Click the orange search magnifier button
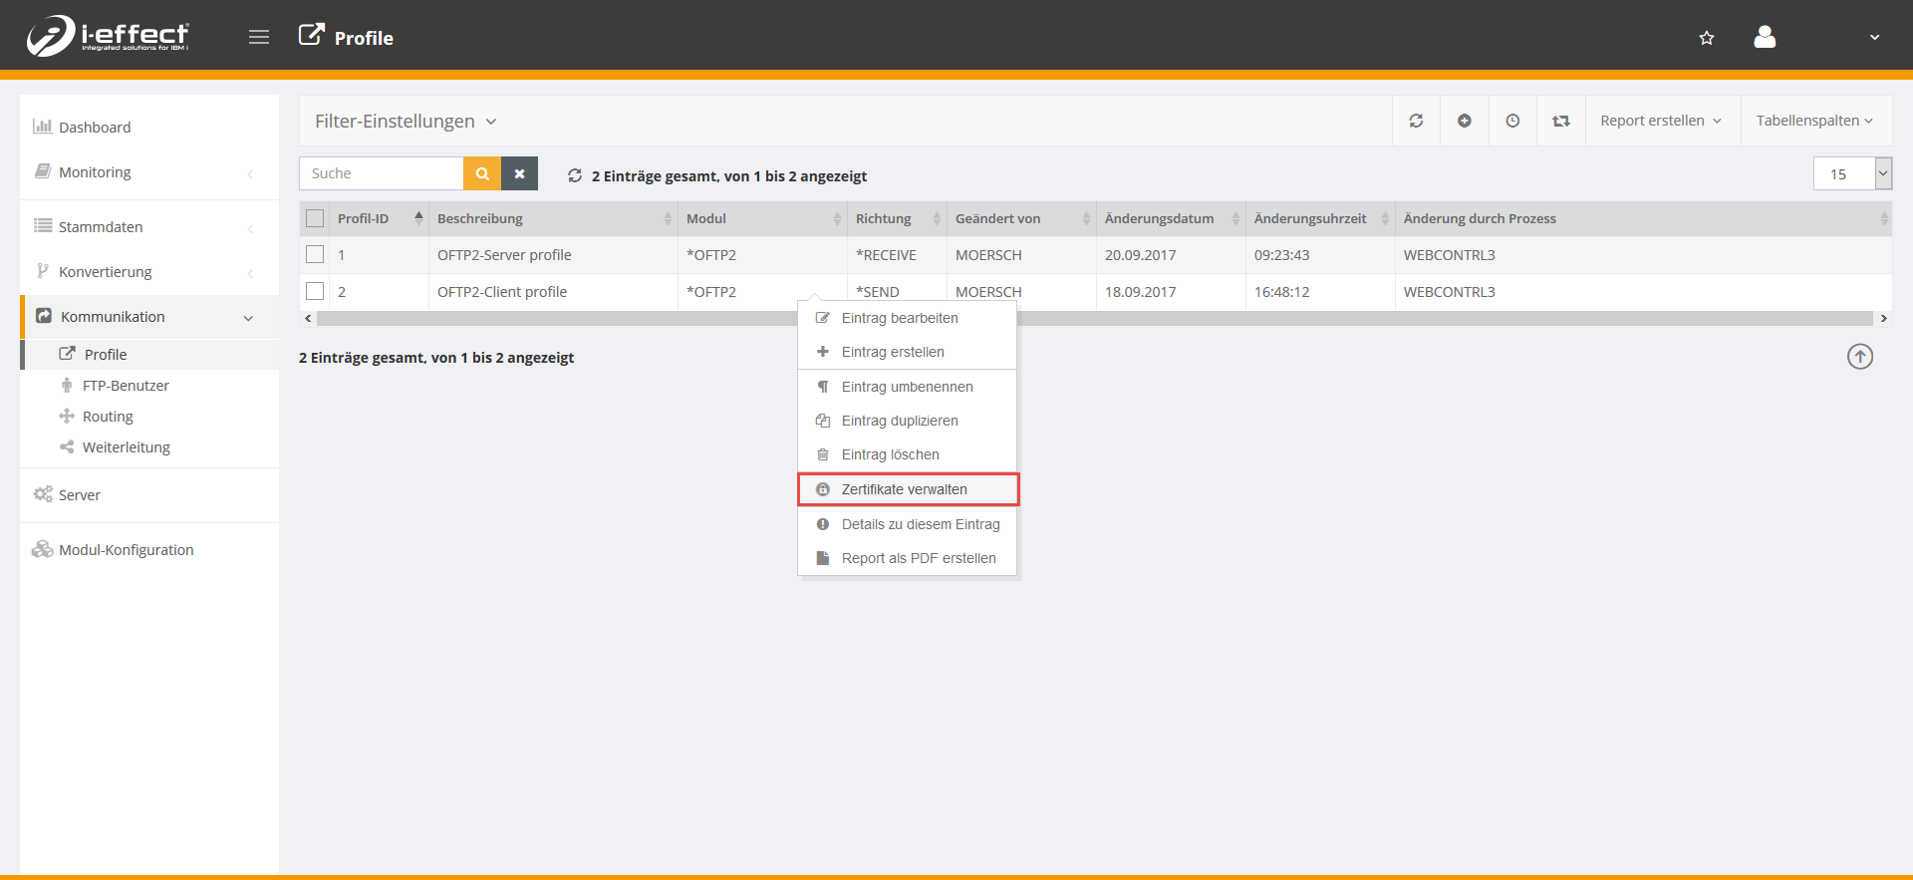This screenshot has height=880, width=1913. (482, 173)
